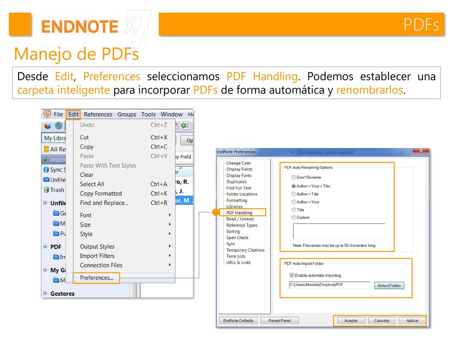Viewport: 453px width, 339px height.
Task: Select Temporary Citations preference
Action: click(245, 250)
